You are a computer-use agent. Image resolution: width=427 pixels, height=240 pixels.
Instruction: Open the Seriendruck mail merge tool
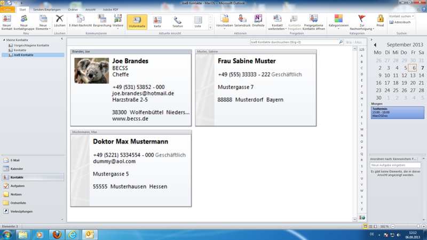coord(242,21)
